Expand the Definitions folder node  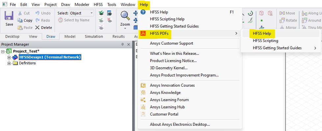pyautogui.click(x=9, y=63)
